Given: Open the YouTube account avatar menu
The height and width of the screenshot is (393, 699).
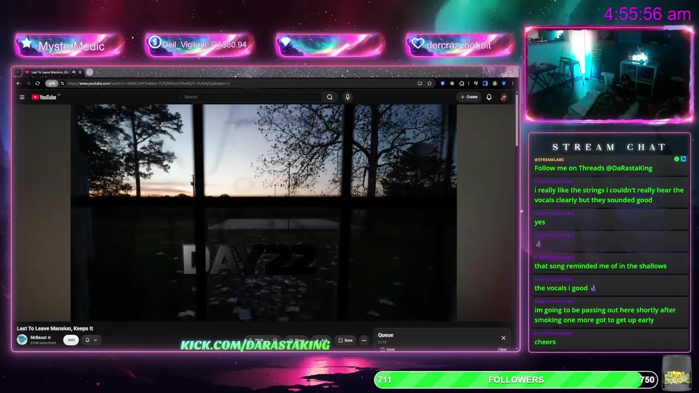Looking at the screenshot, I should [503, 97].
